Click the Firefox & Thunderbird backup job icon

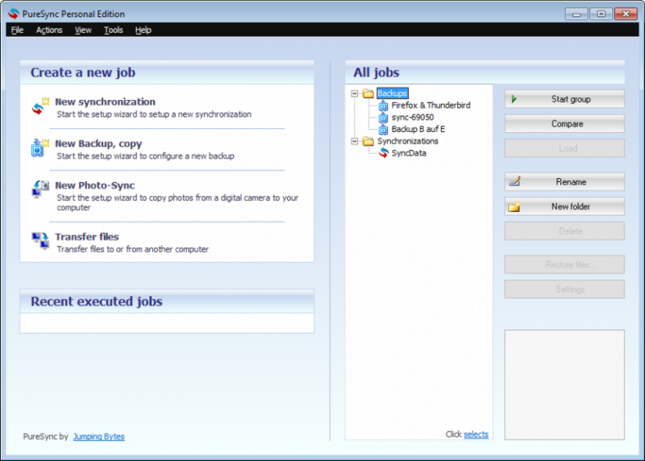click(x=384, y=106)
